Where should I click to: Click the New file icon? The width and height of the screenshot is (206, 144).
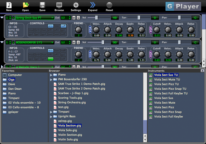point(9,5)
